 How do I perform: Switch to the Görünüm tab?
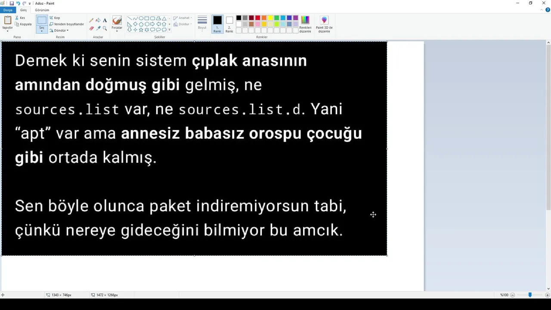42,10
